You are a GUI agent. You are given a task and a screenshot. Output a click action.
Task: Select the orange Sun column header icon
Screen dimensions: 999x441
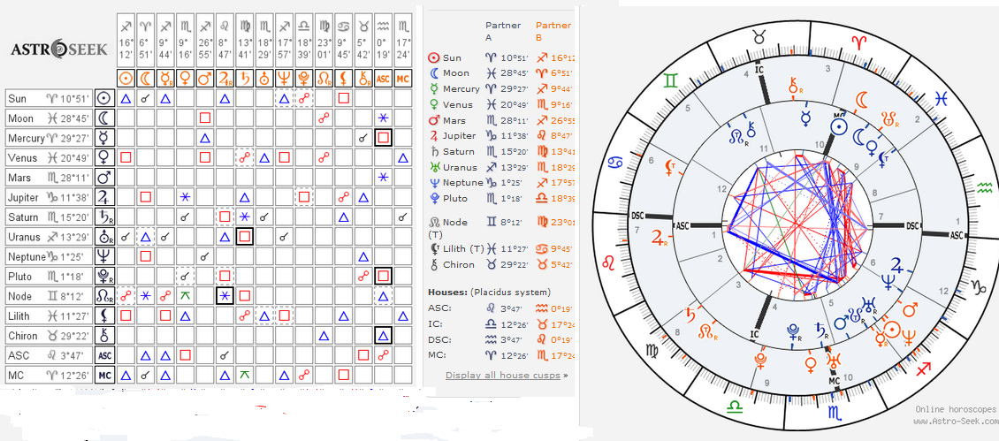(x=126, y=78)
